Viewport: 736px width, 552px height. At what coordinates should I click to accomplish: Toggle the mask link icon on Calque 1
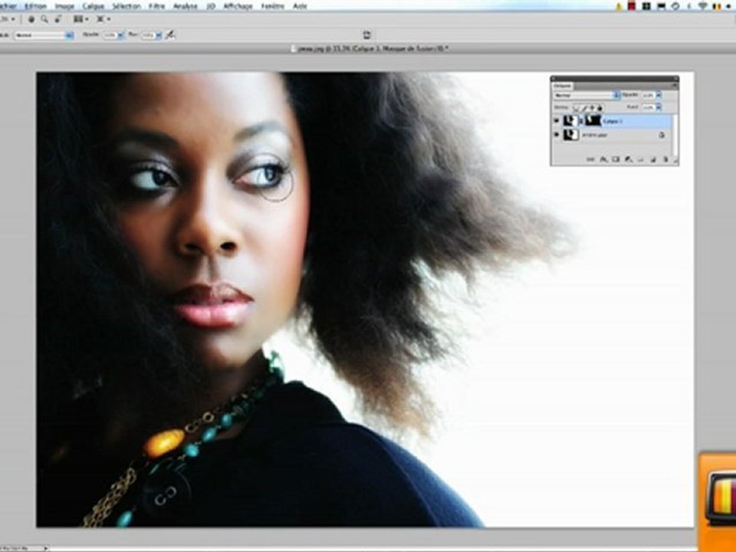point(582,121)
